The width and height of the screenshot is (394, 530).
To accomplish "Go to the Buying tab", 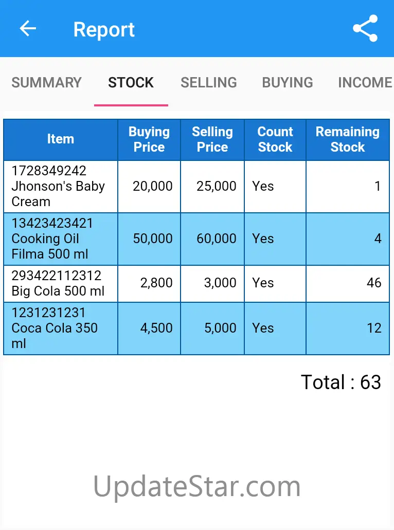I will pyautogui.click(x=288, y=83).
